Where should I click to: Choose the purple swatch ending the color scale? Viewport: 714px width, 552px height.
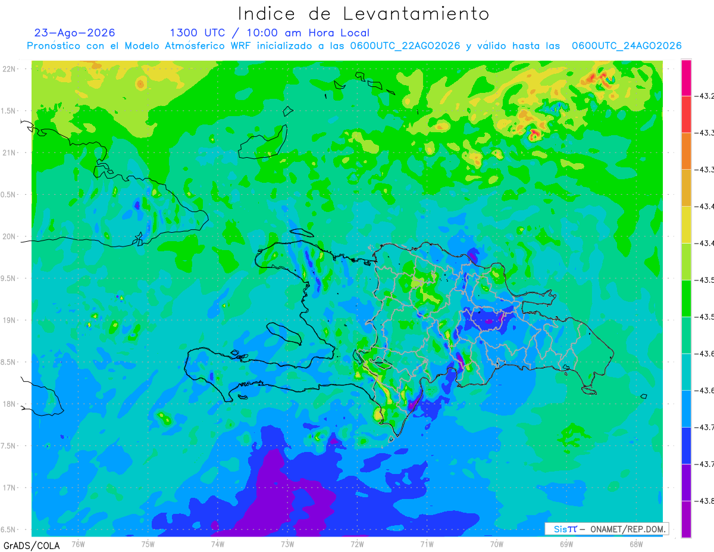[686, 519]
